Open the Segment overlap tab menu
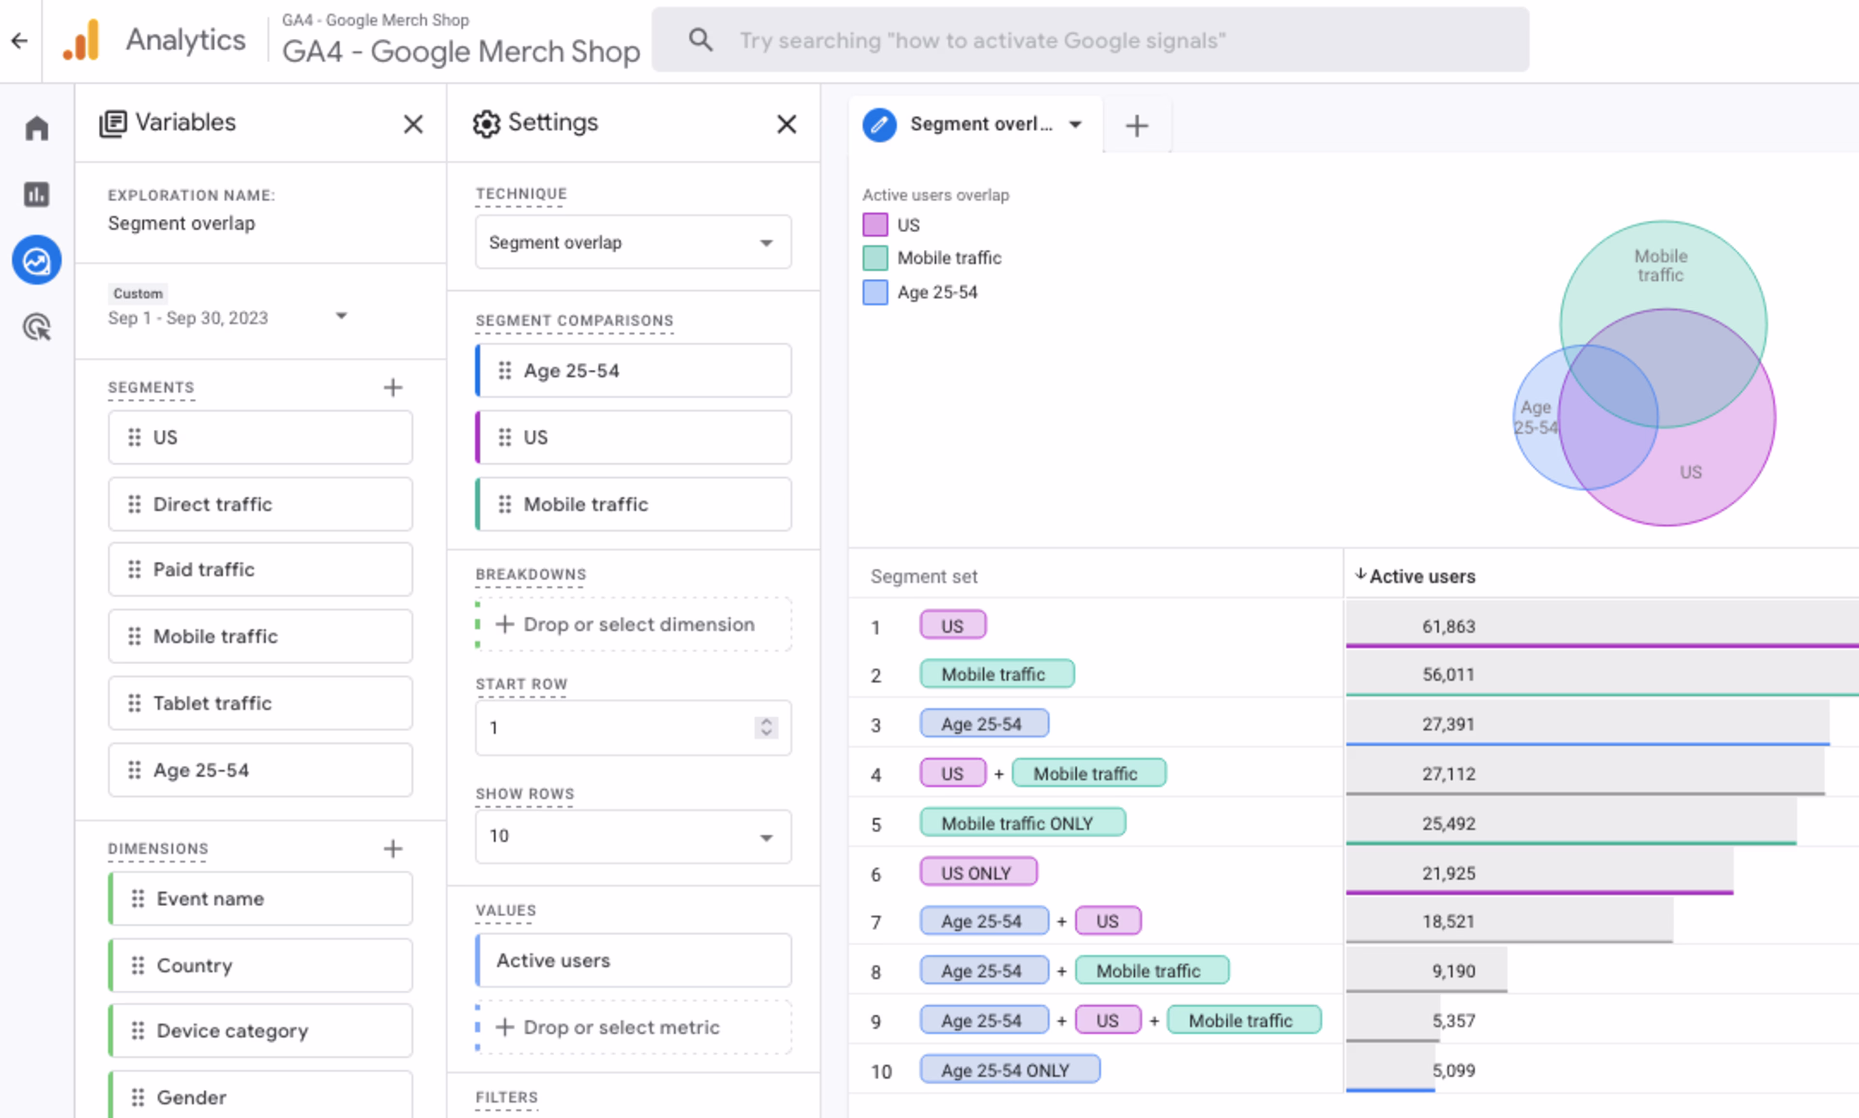 point(1075,124)
